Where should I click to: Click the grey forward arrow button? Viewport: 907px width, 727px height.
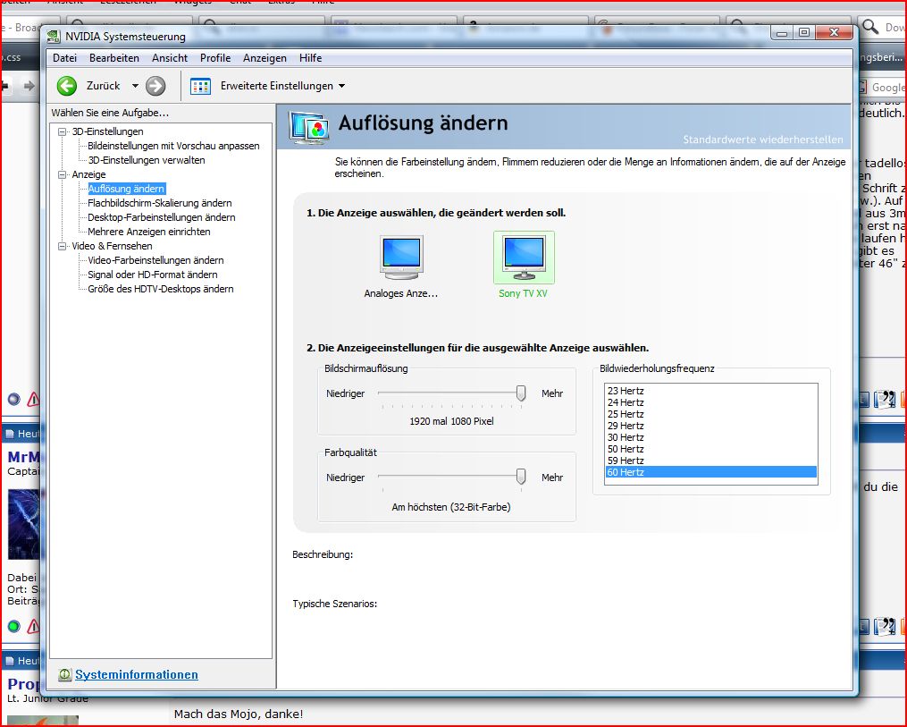[155, 86]
